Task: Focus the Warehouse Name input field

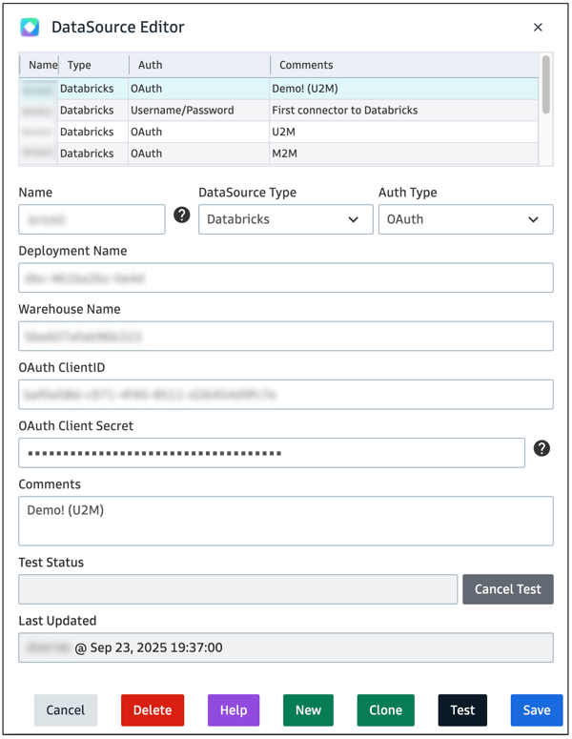Action: [x=285, y=337]
